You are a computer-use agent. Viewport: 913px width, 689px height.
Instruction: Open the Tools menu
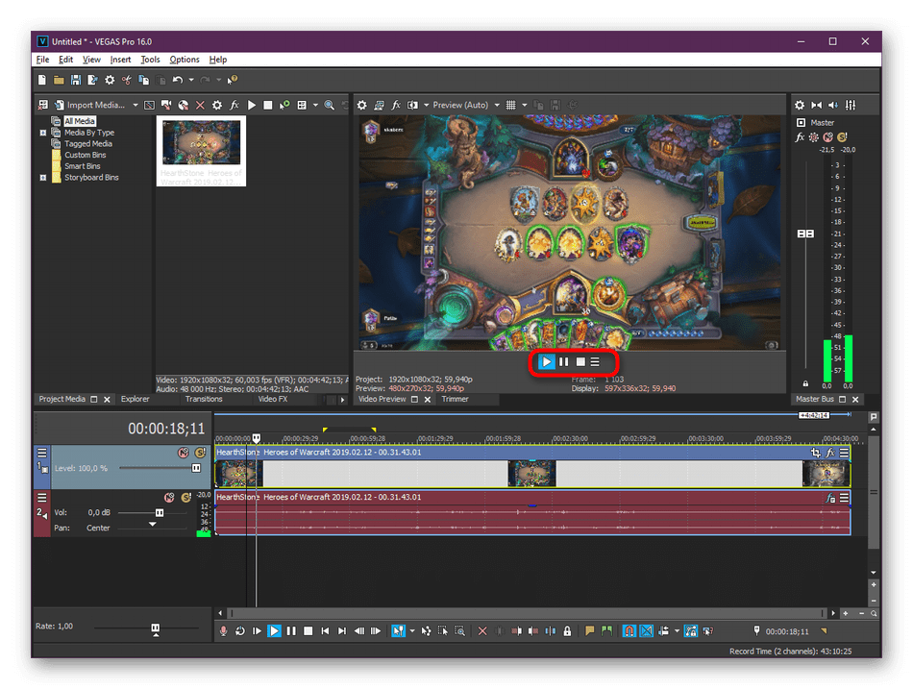tap(150, 60)
